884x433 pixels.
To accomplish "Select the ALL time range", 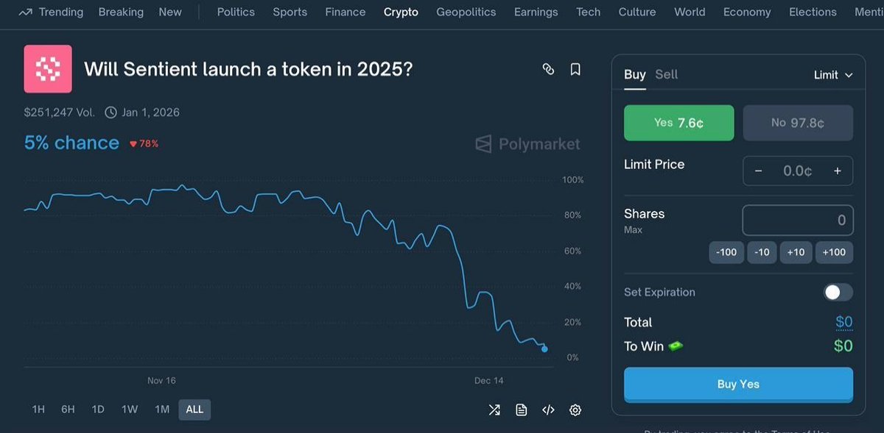I will coord(194,409).
